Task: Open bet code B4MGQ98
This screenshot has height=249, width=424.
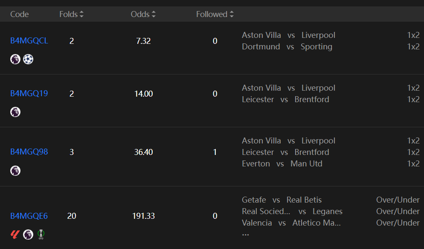Action: (x=29, y=152)
